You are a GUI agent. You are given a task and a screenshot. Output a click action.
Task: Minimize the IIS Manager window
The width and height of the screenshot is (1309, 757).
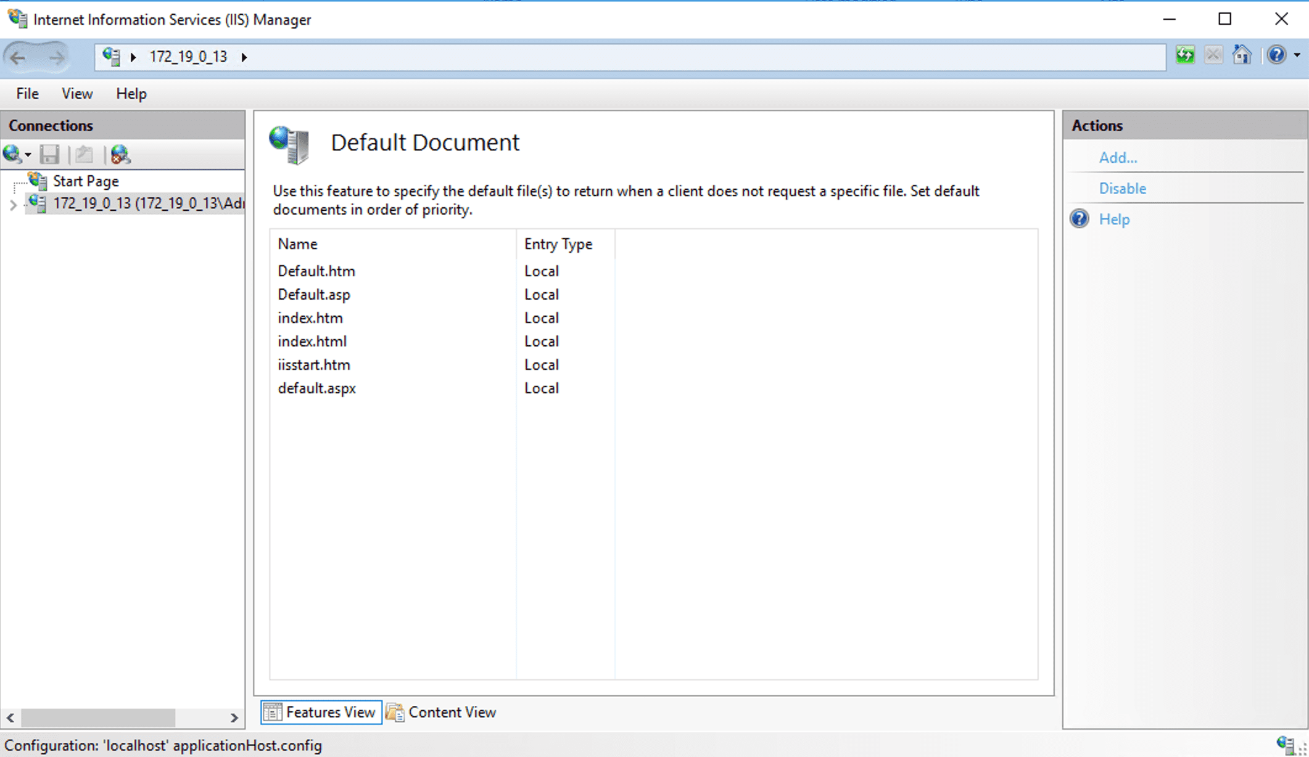1169,19
